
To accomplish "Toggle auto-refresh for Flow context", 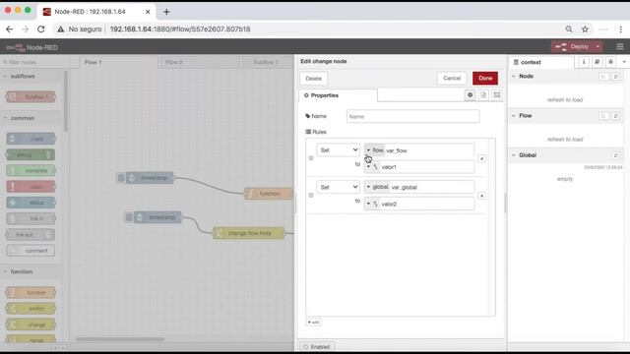I will (603, 116).
